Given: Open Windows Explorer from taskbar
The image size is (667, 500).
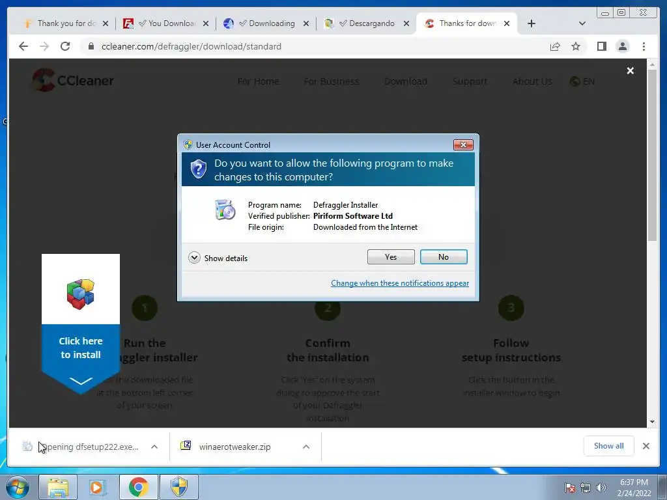Looking at the screenshot, I should tap(58, 488).
